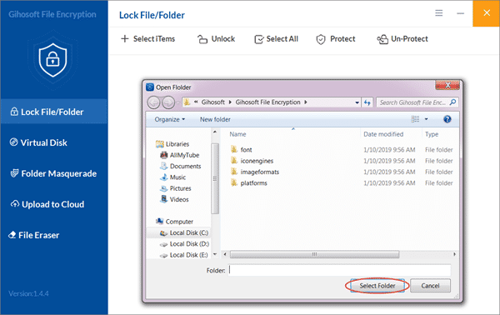Click the dialog Forward navigation arrow
This screenshot has height=315, width=500.
(168, 102)
